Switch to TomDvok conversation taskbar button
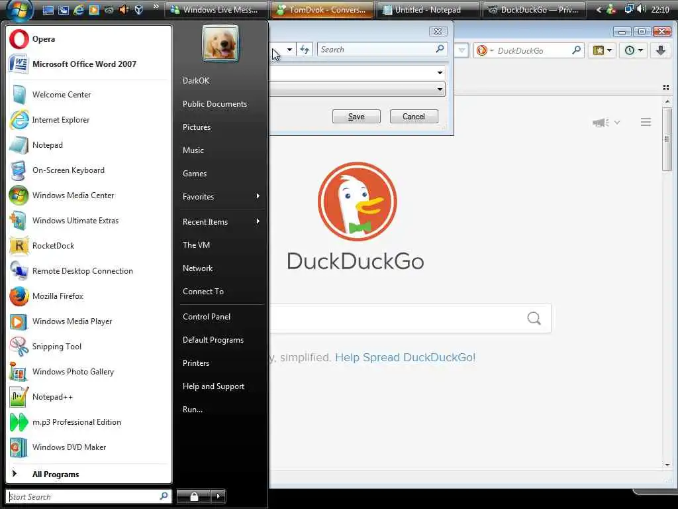Screen dimensions: 678x509 pos(322,9)
